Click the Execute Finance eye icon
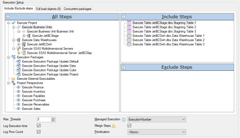 pos(18,87)
